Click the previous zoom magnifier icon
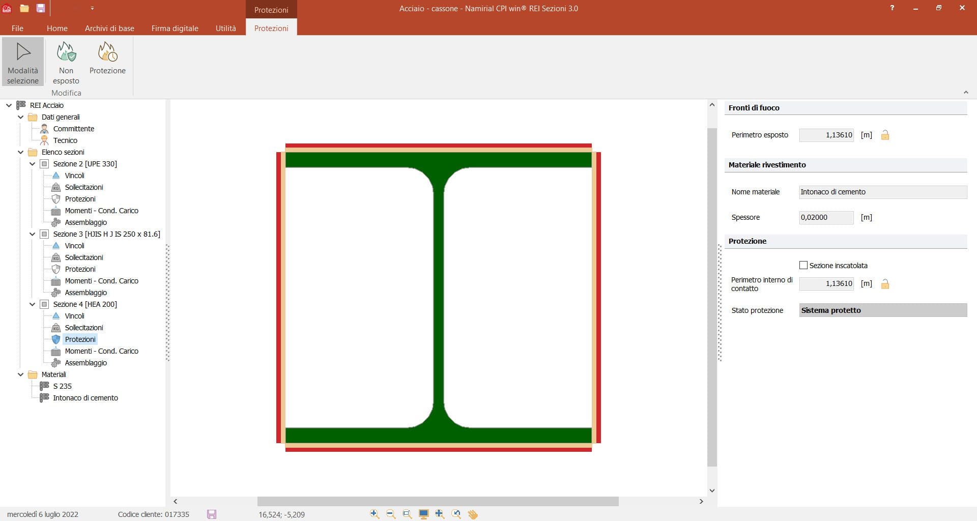 (x=456, y=514)
